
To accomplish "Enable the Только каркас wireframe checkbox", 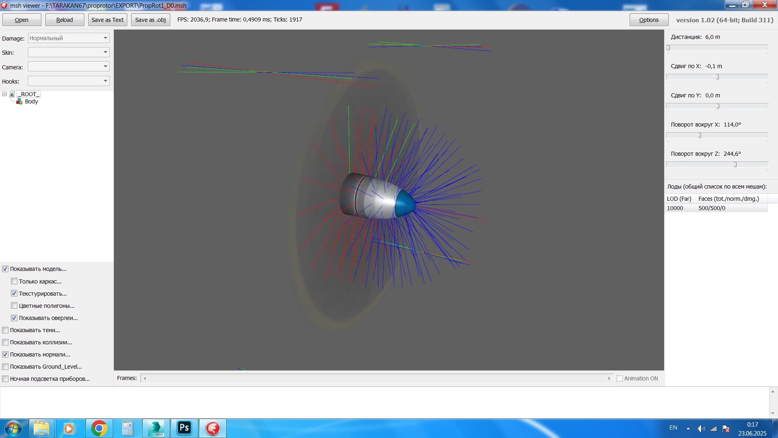I will 14,281.
